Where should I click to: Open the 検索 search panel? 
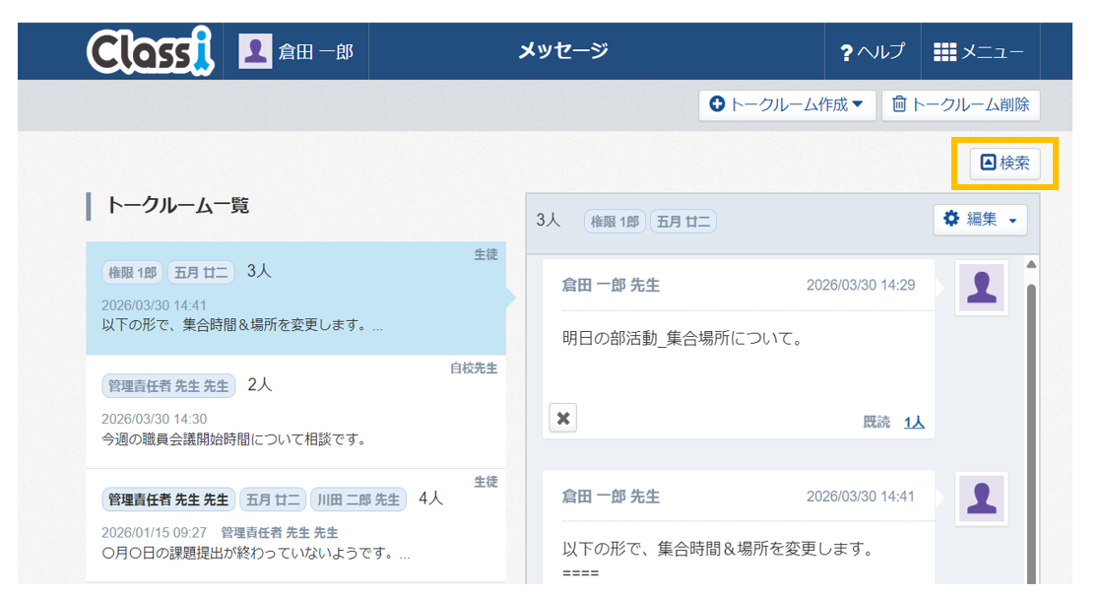tap(1006, 164)
